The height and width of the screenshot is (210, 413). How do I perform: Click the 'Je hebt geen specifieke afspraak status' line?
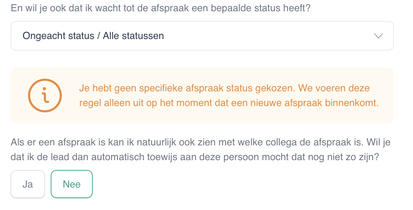224,88
